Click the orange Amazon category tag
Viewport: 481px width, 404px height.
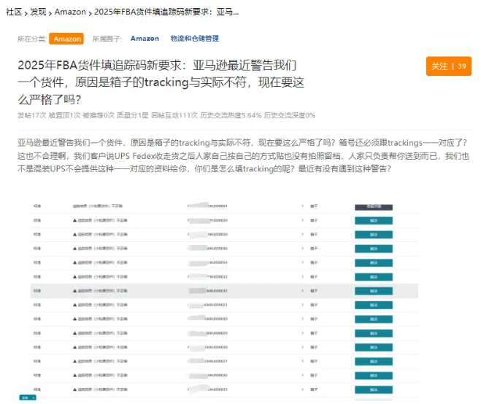pyautogui.click(x=66, y=39)
